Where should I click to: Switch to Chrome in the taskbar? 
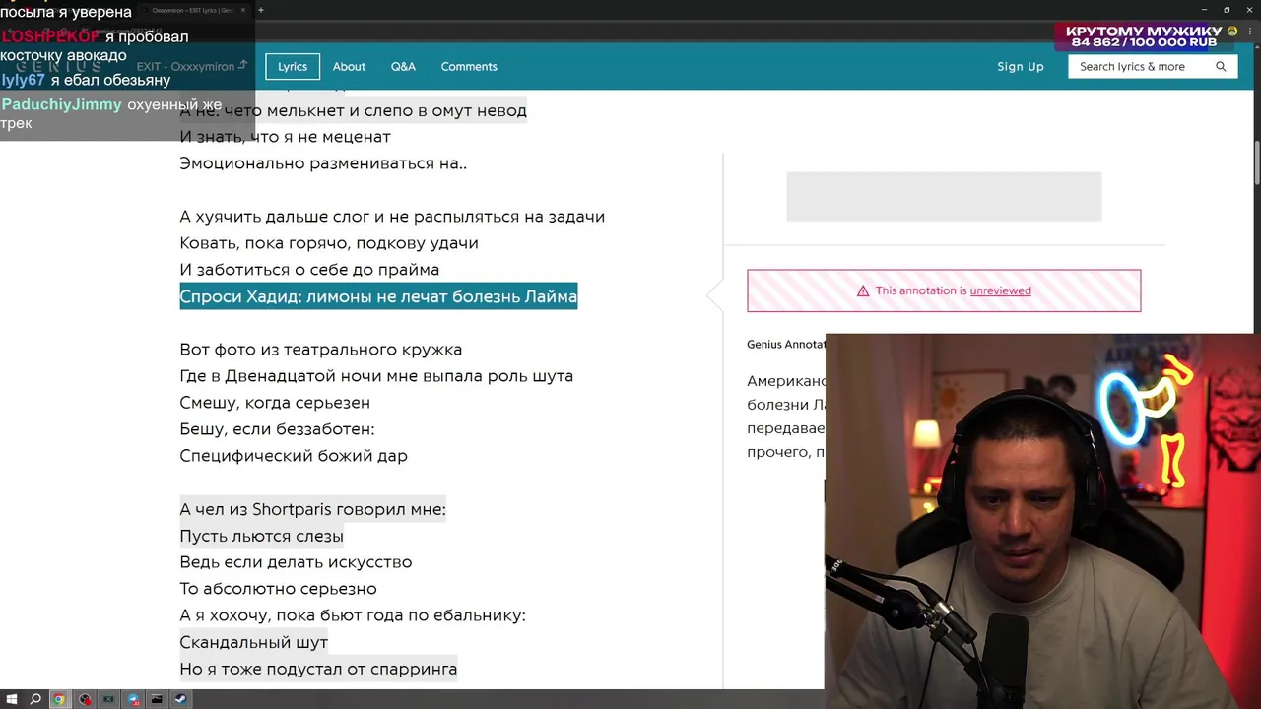[x=59, y=699]
